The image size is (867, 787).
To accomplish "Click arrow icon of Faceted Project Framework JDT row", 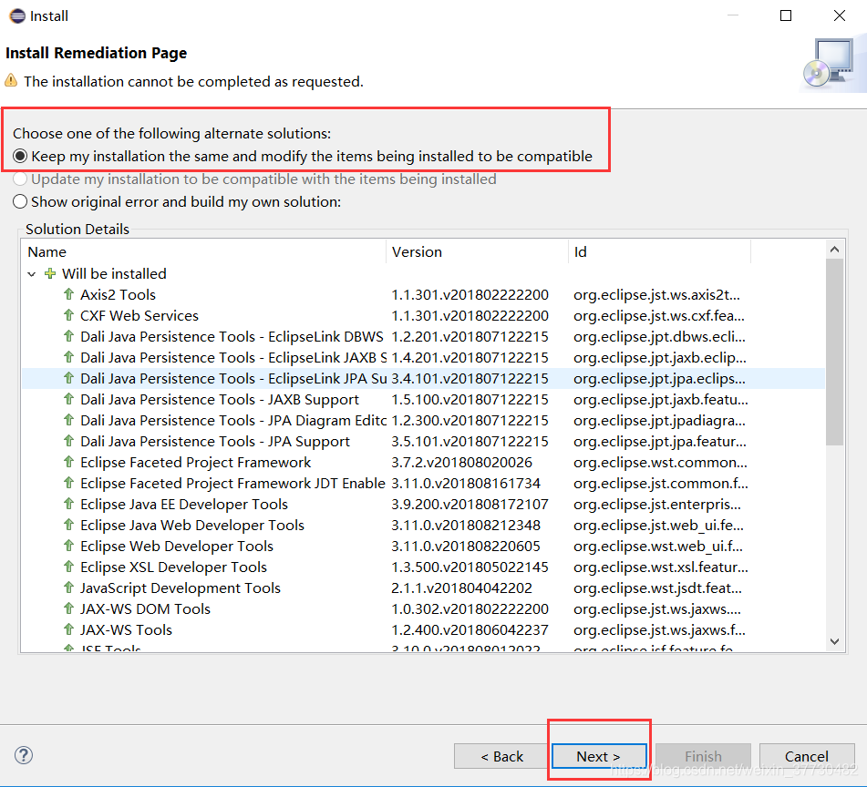I will click(x=68, y=484).
